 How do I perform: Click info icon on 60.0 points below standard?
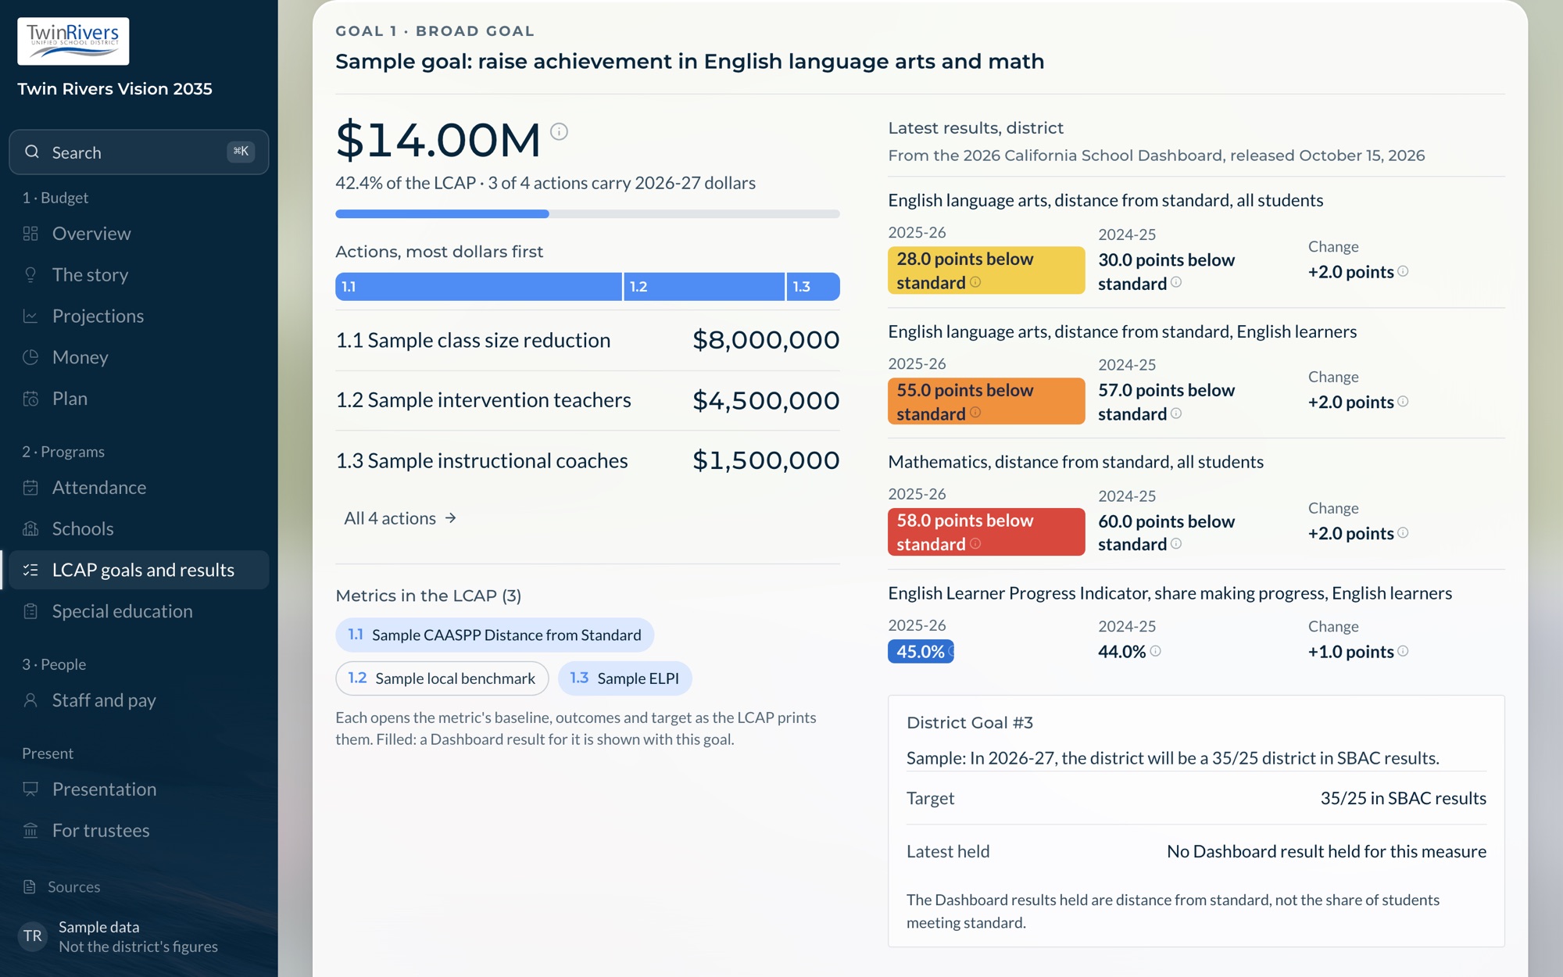tap(1176, 543)
